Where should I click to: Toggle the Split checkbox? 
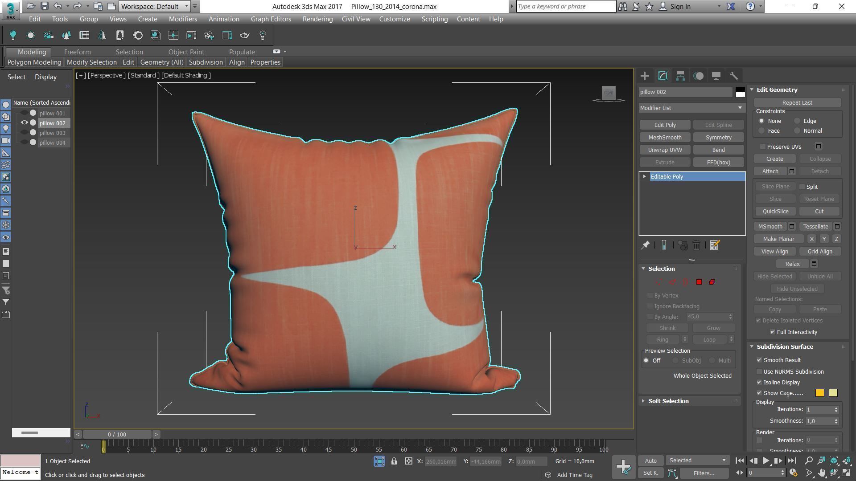pyautogui.click(x=802, y=187)
